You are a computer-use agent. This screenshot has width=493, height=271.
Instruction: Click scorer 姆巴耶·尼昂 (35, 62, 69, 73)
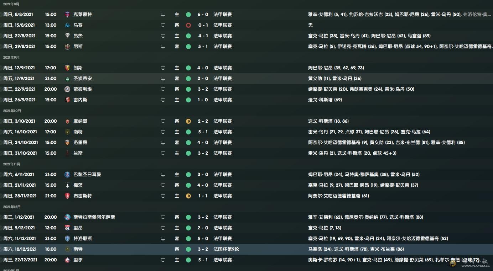click(336, 68)
